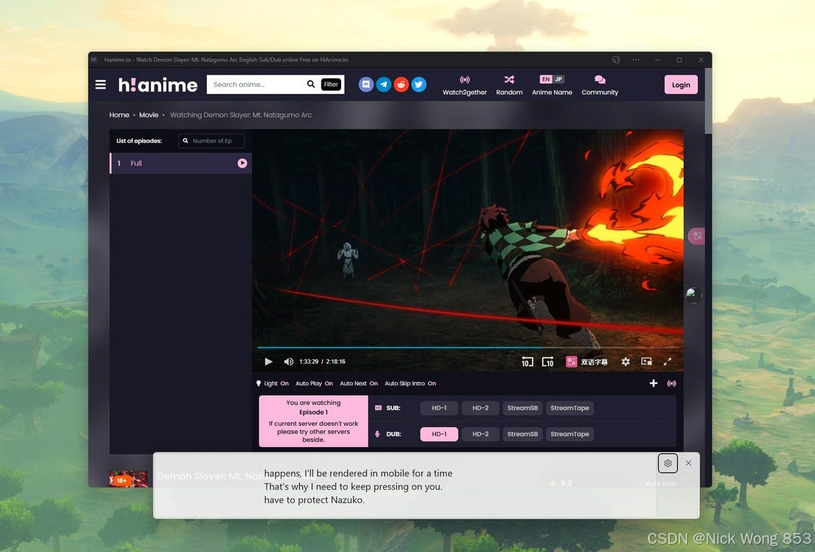The width and height of the screenshot is (815, 552).
Task: Select DUB StreamTape server
Action: 570,434
